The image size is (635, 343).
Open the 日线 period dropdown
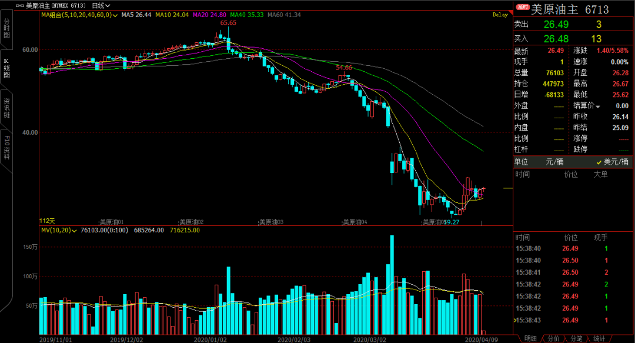point(101,6)
